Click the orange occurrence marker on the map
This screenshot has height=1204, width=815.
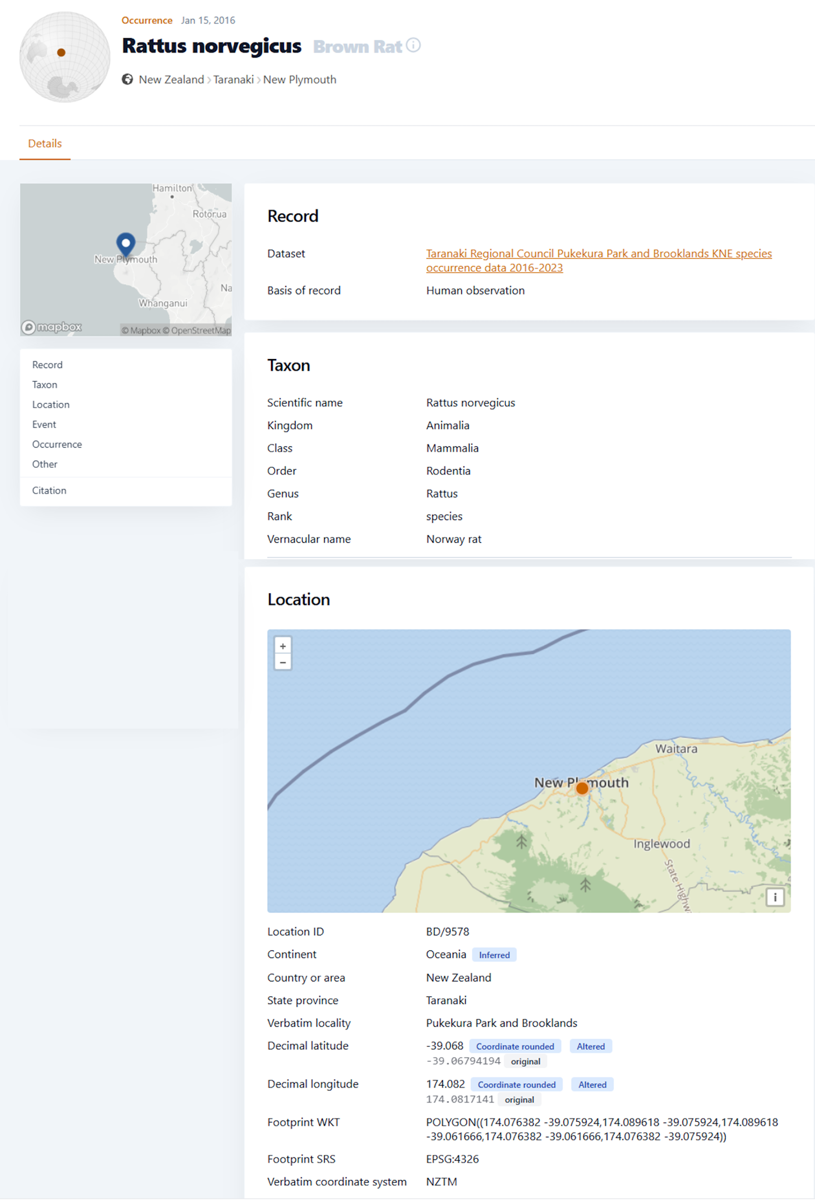click(582, 788)
